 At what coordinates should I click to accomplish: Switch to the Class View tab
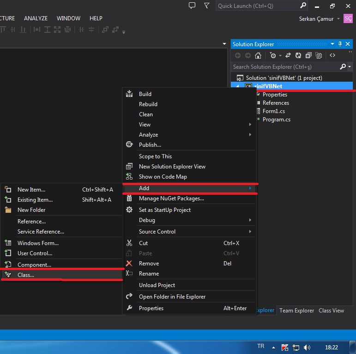click(331, 311)
